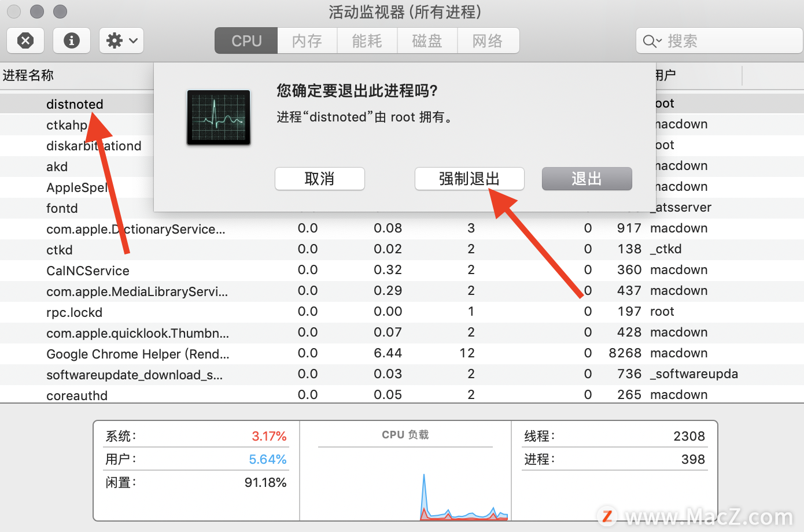Click the _ctkd user cell
Screen dimensions: 804x532
[x=666, y=249]
